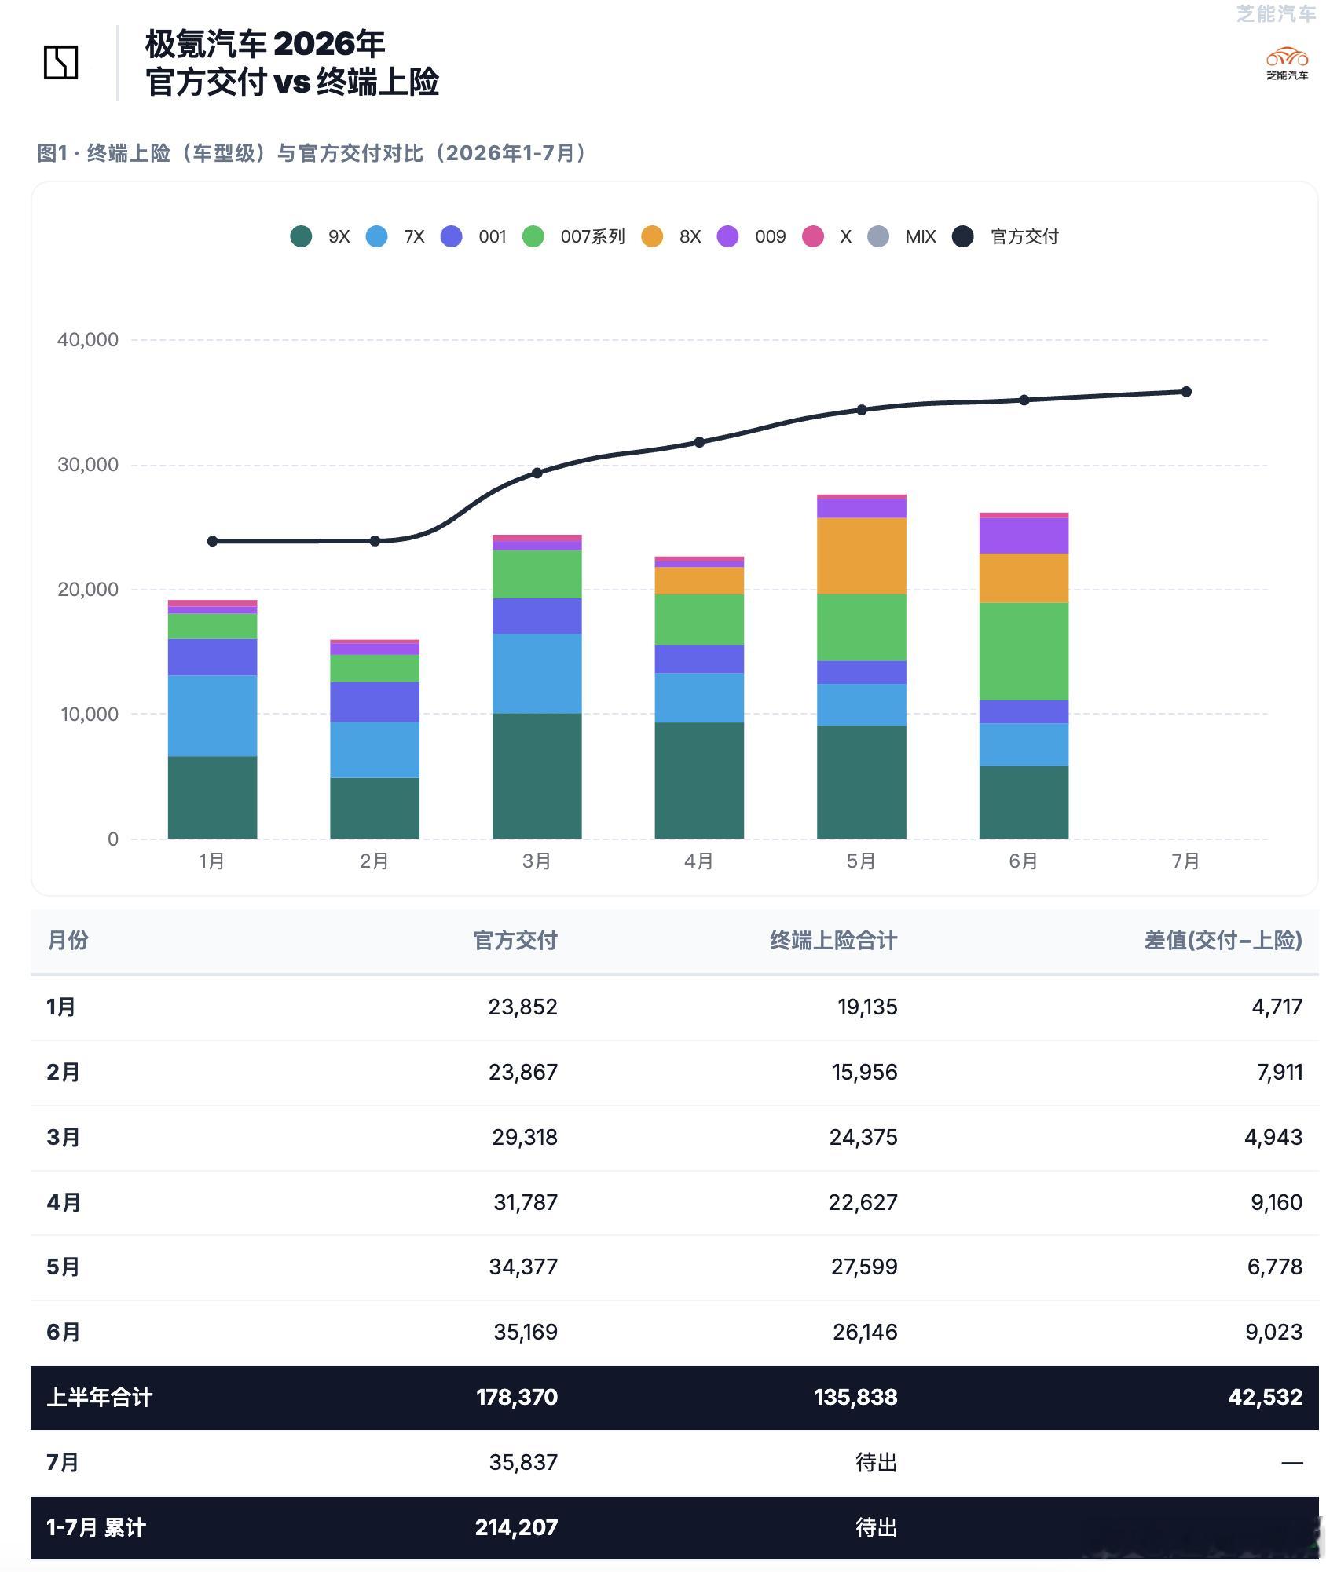Click the orange 8X segment in 5月 bar

(x=862, y=556)
